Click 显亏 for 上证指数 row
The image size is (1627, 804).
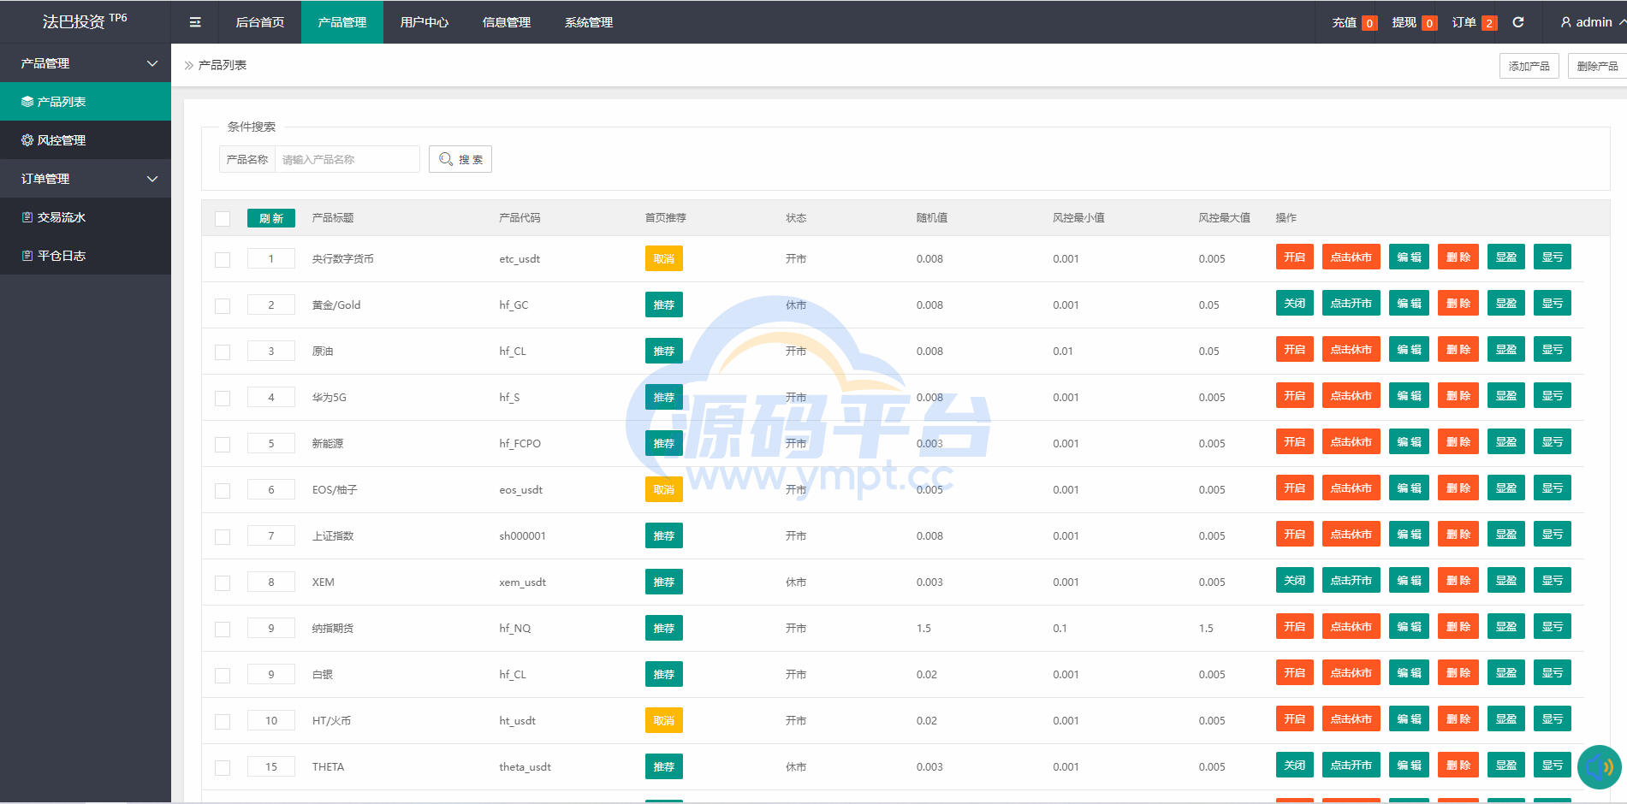(1553, 534)
